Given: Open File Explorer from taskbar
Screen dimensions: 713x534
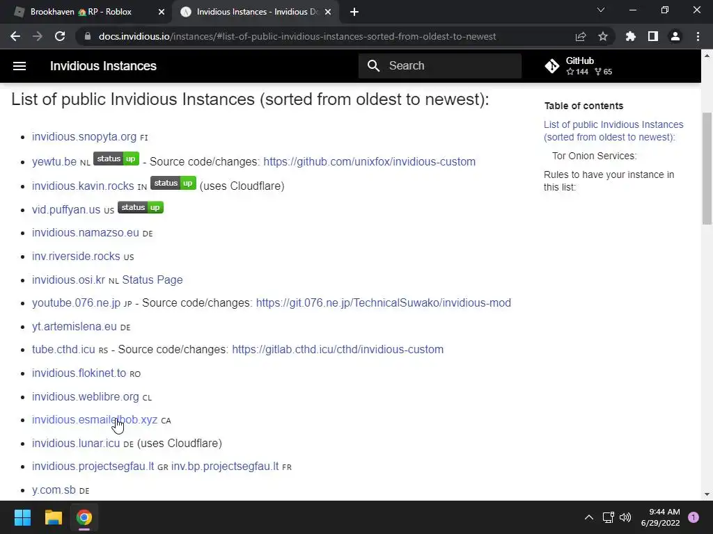Looking at the screenshot, I should (53, 517).
